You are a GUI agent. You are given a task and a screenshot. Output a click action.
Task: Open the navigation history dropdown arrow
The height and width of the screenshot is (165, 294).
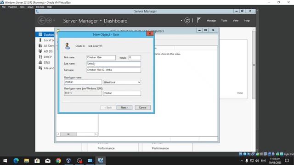coord(54,20)
